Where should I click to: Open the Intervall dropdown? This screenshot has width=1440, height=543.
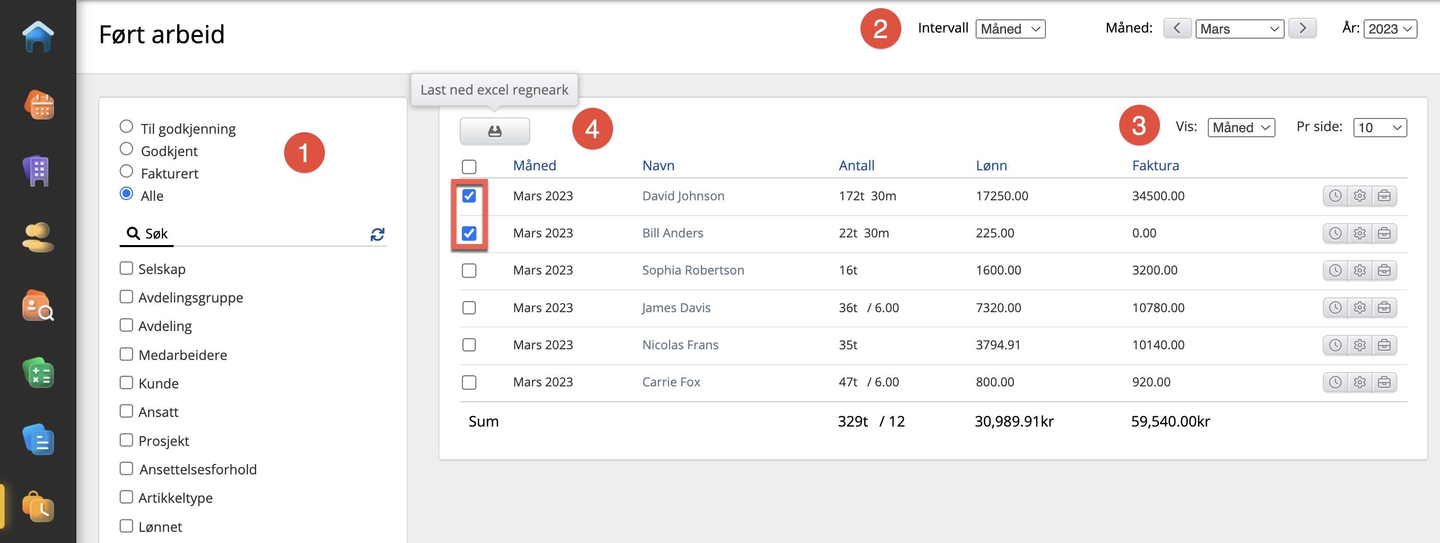click(1010, 29)
